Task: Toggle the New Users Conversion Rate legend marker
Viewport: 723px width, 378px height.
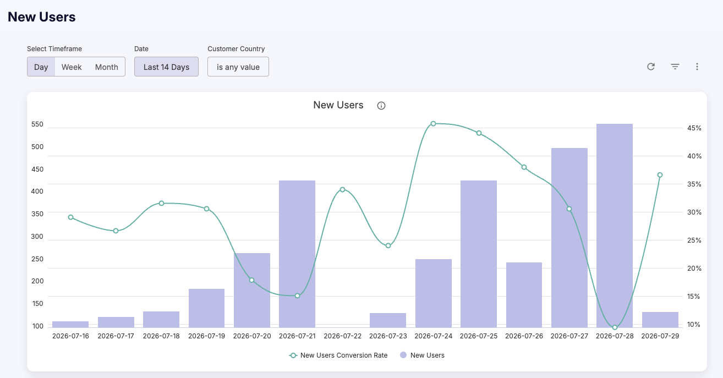Action: [x=293, y=355]
